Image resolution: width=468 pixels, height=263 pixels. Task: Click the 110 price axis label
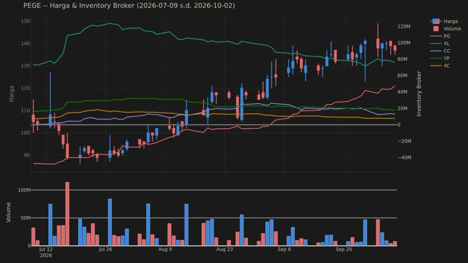26,110
